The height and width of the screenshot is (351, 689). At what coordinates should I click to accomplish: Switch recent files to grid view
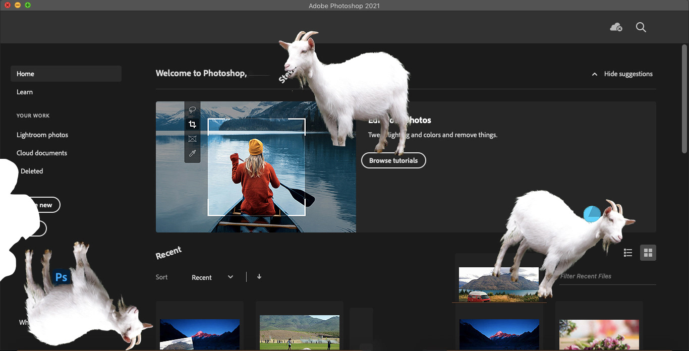click(648, 253)
